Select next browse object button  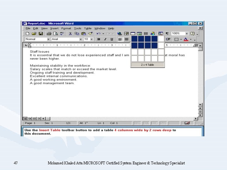click(200, 115)
